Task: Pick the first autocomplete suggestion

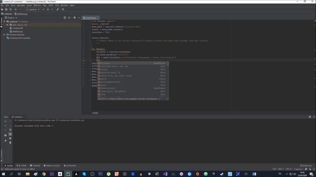Action: (133, 63)
